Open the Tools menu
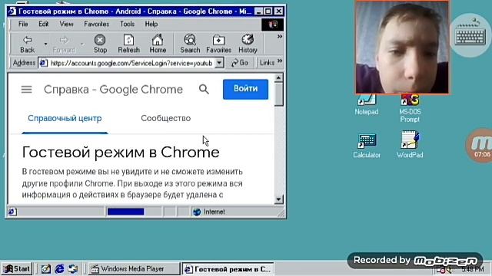The height and width of the screenshot is (276, 492). (x=127, y=24)
